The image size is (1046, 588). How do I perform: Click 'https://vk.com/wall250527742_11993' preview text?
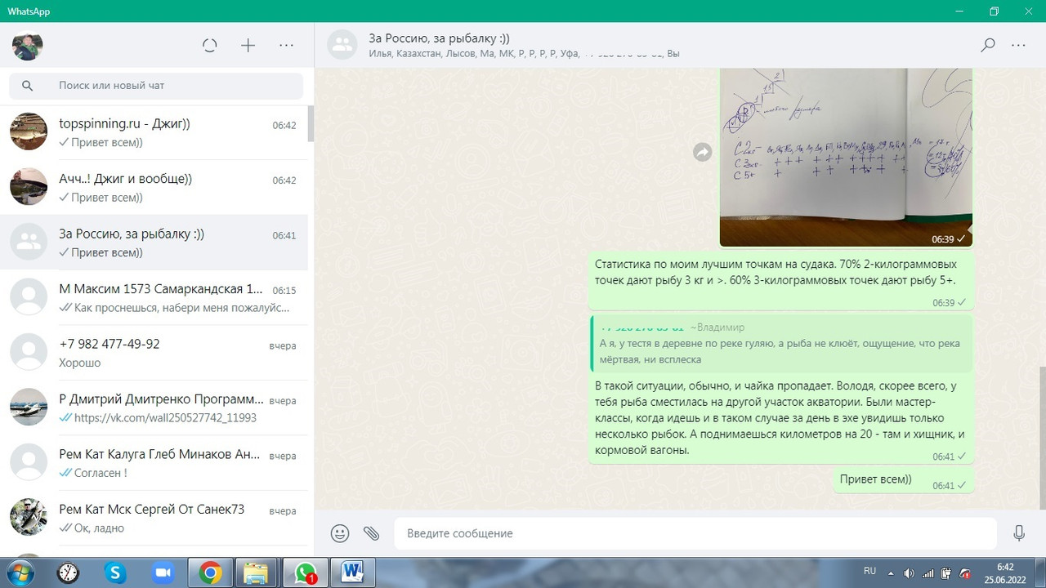165,417
